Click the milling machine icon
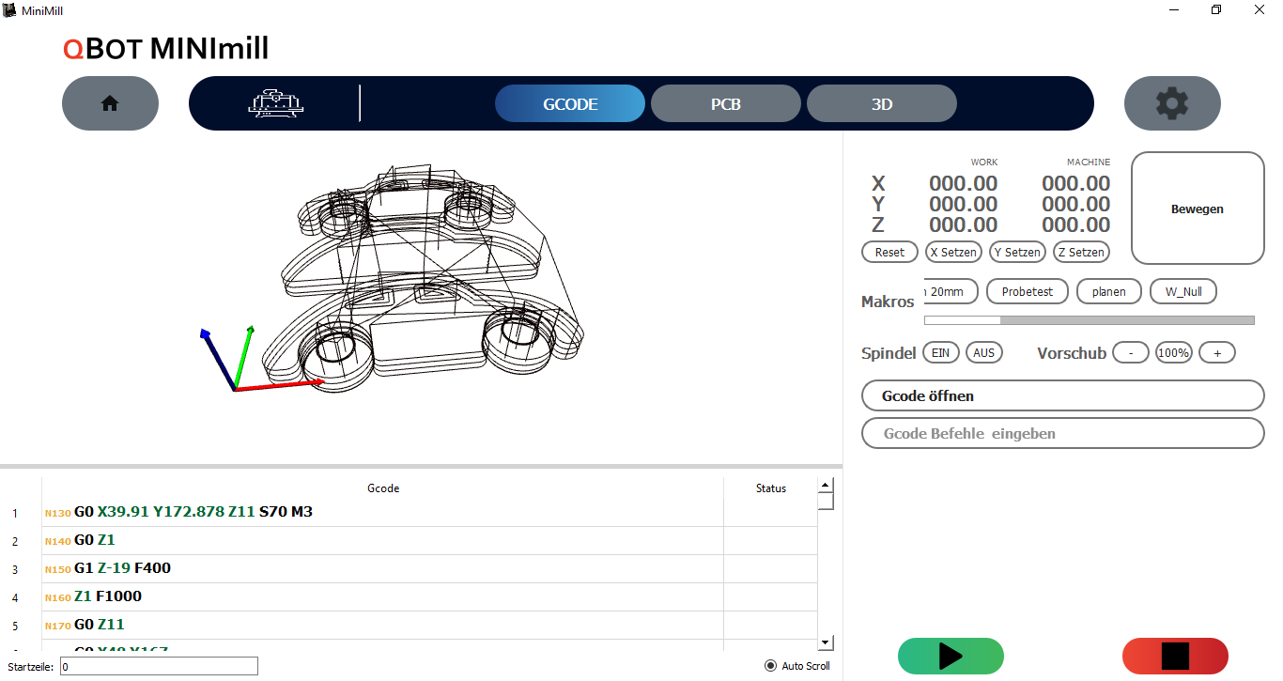Screen dimensions: 1283x681 click(274, 103)
